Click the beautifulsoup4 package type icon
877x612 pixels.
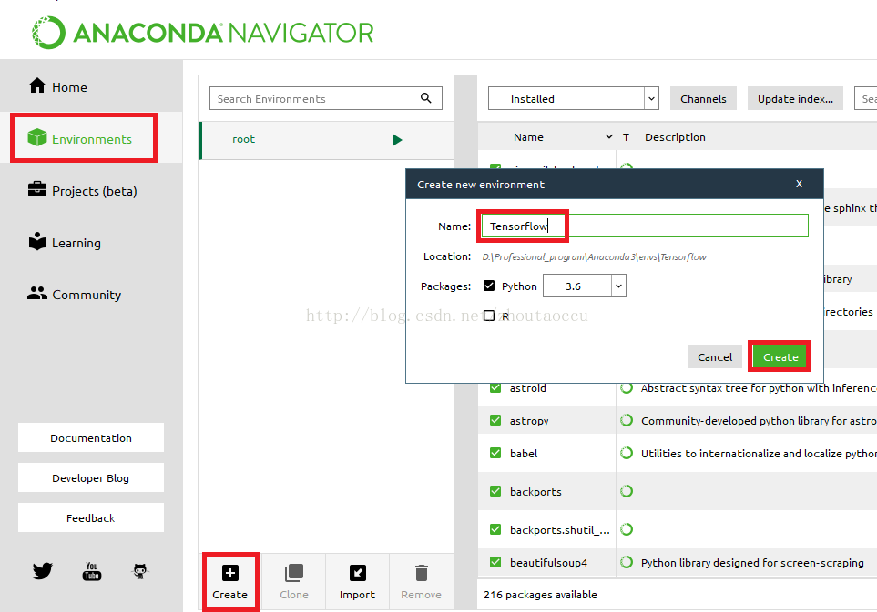coord(627,562)
